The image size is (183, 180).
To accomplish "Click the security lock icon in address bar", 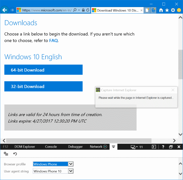I will pyautogui.click(x=83, y=10).
